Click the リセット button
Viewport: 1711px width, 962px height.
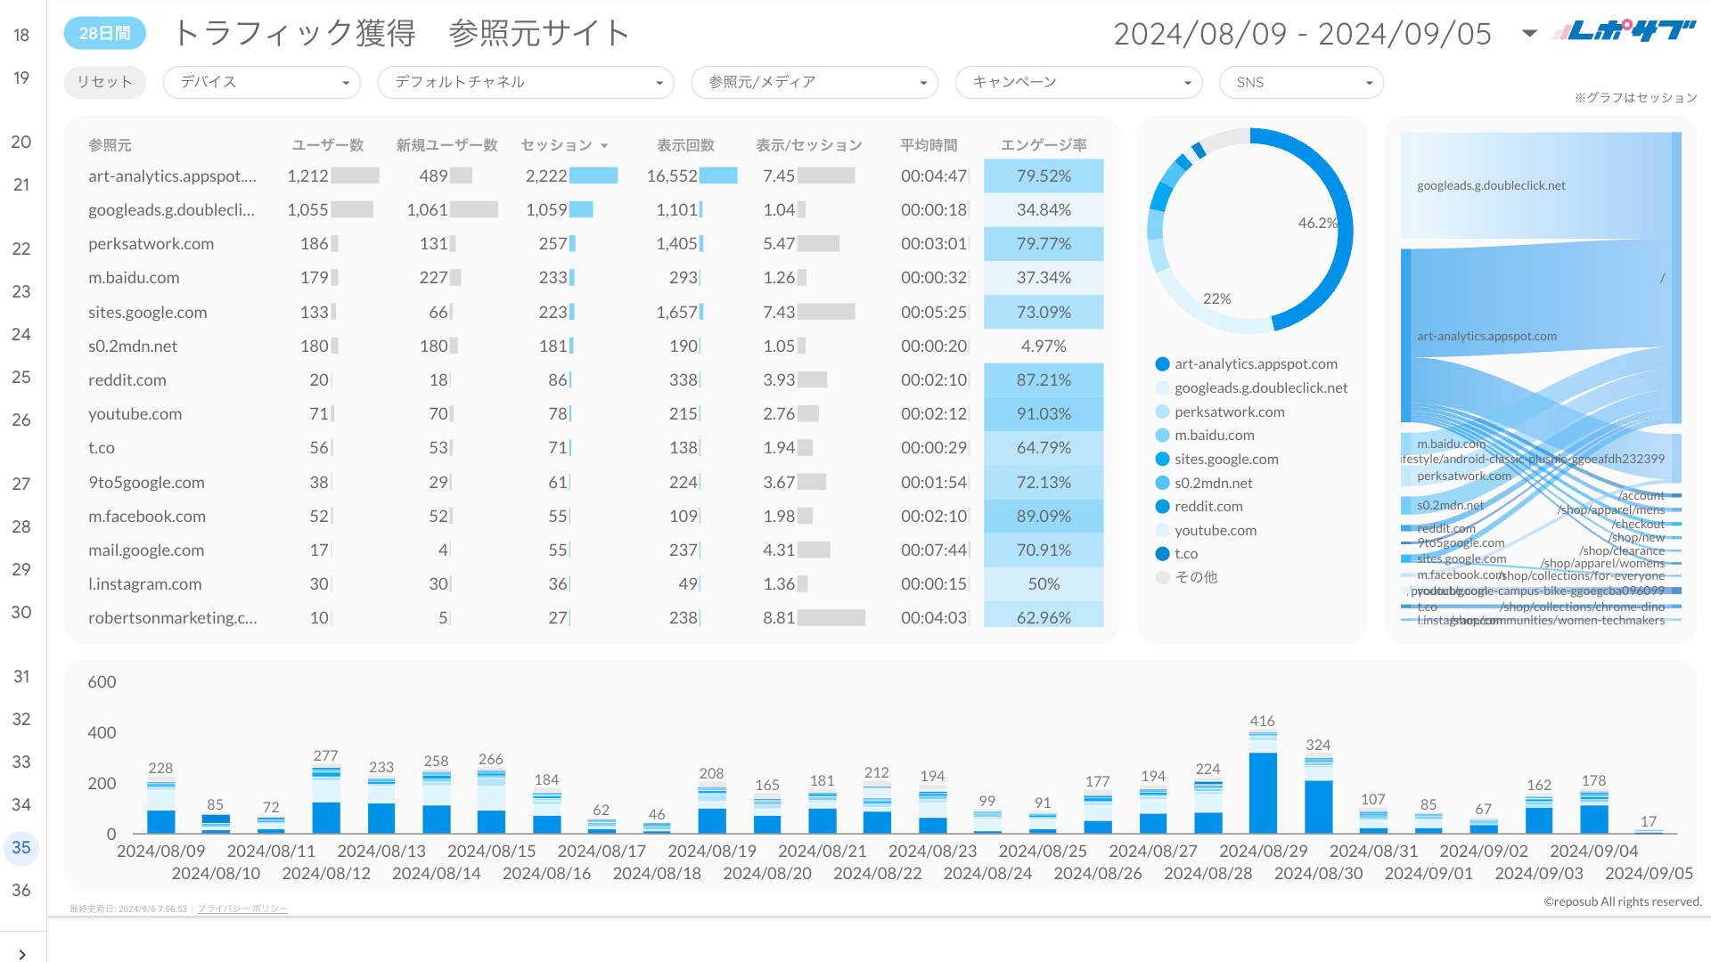click(x=104, y=82)
